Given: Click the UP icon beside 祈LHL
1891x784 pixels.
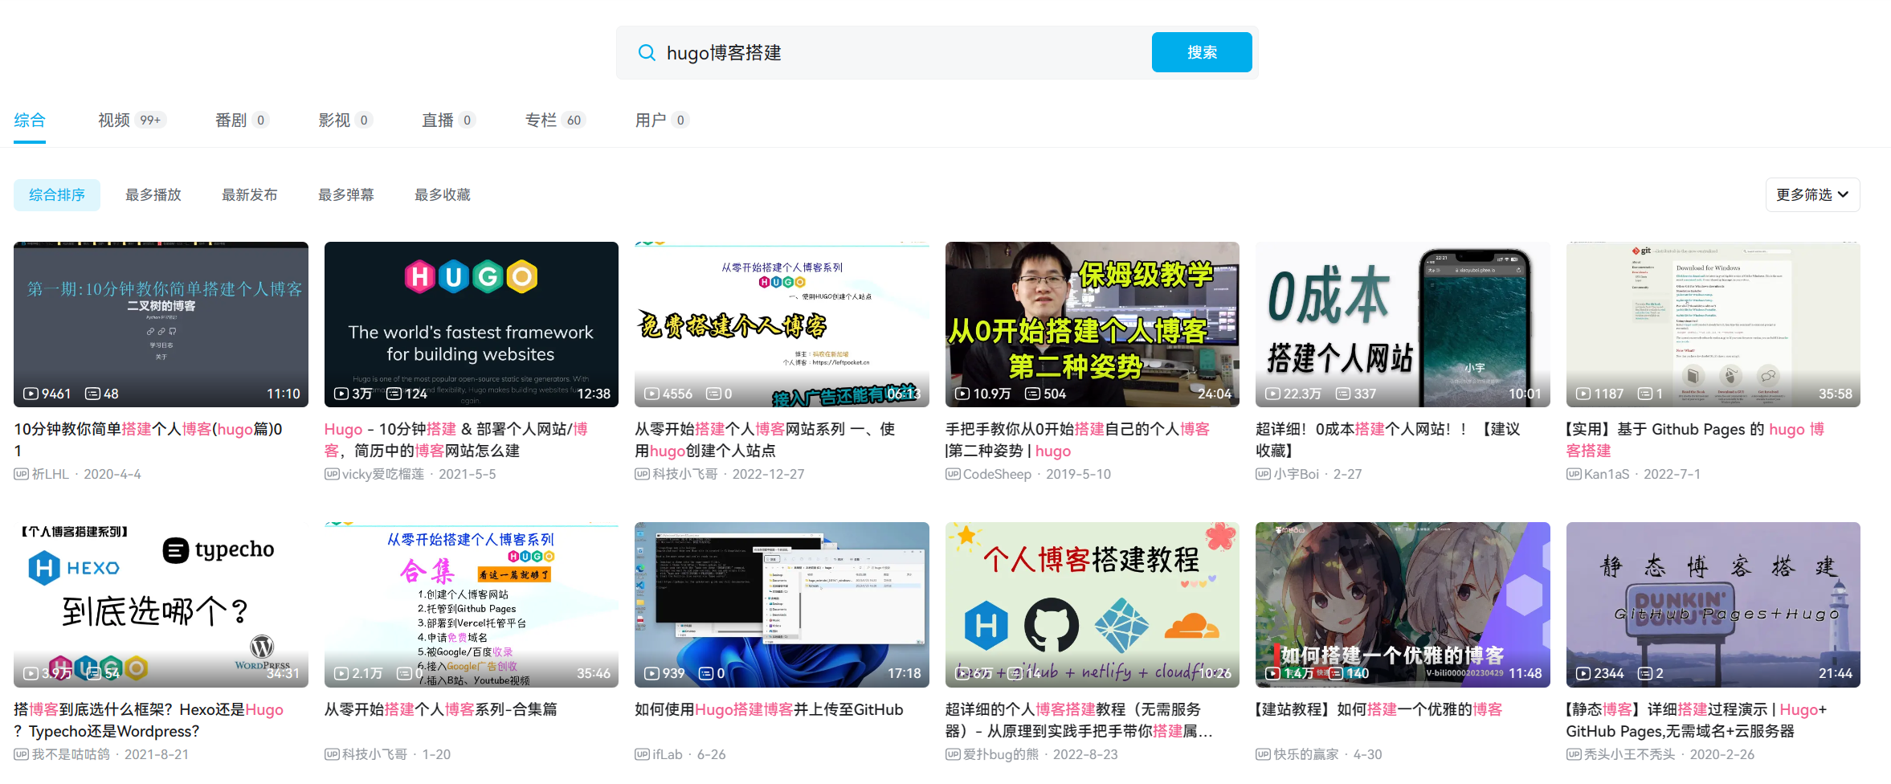Looking at the screenshot, I should pyautogui.click(x=21, y=474).
